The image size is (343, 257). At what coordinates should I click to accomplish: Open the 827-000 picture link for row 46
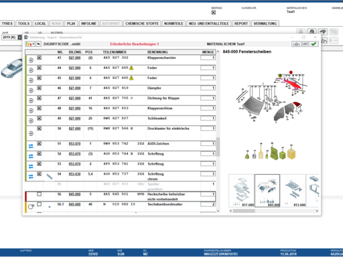[74, 88]
